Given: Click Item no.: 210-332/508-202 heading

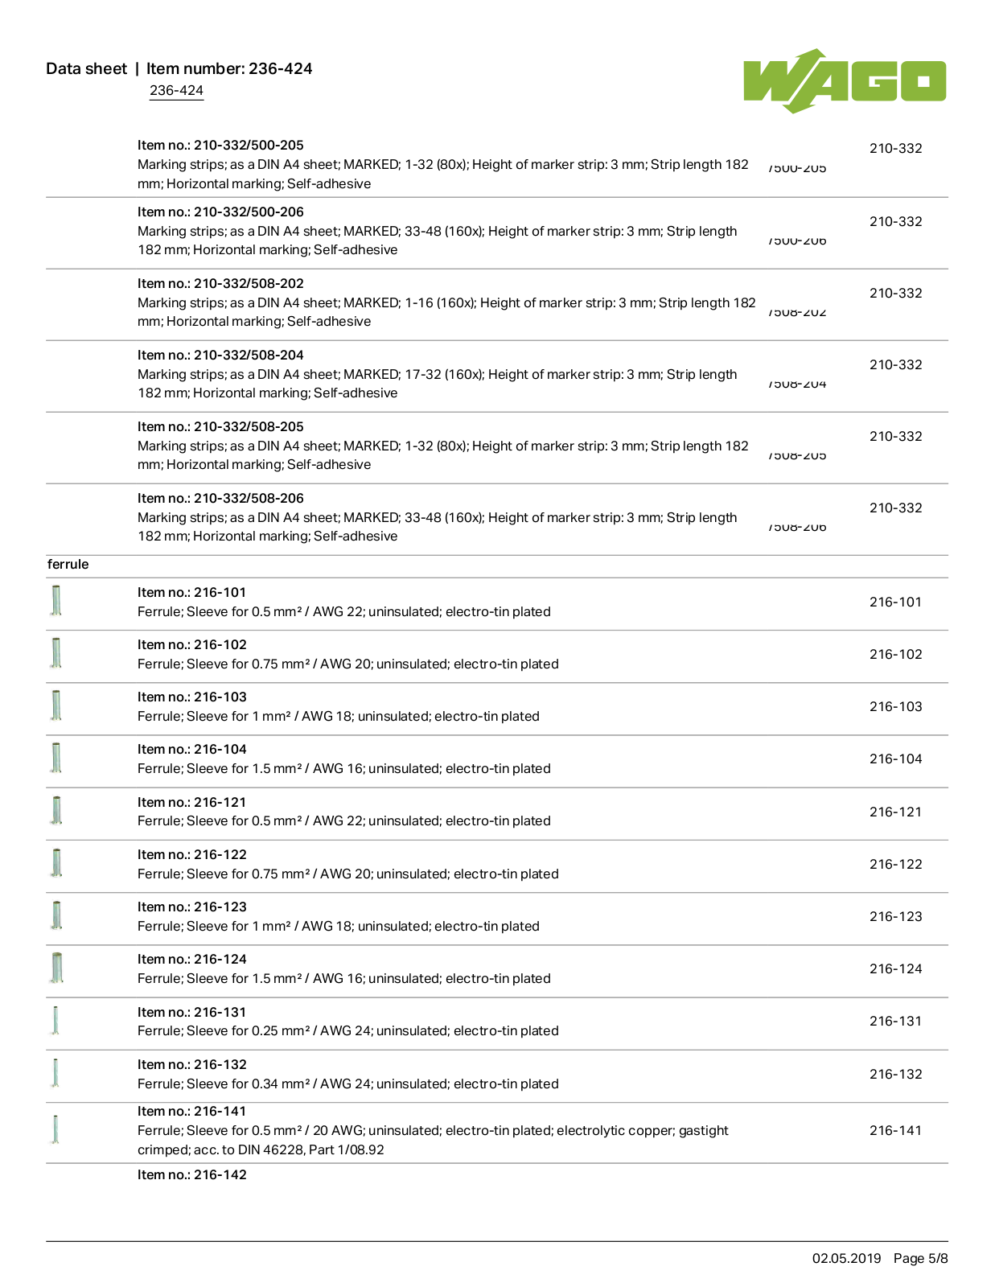Looking at the screenshot, I should coord(220,283).
